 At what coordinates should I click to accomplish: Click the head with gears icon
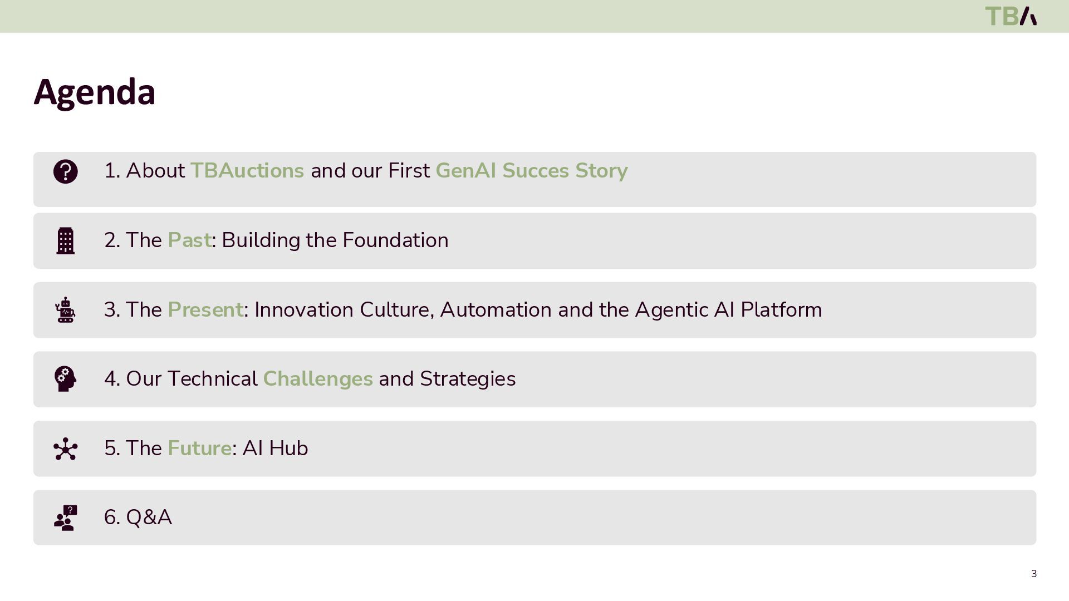click(65, 379)
